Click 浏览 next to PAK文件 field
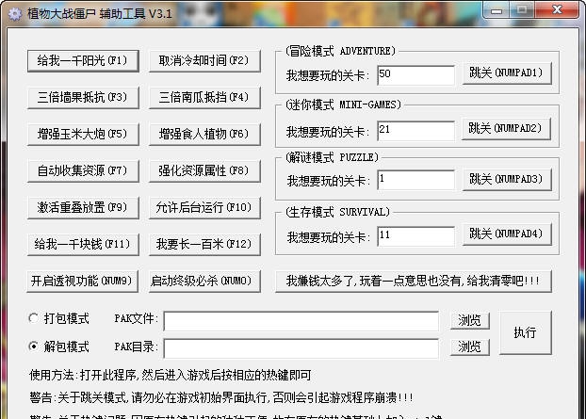Image resolution: width=586 pixels, height=419 pixels. click(x=470, y=320)
